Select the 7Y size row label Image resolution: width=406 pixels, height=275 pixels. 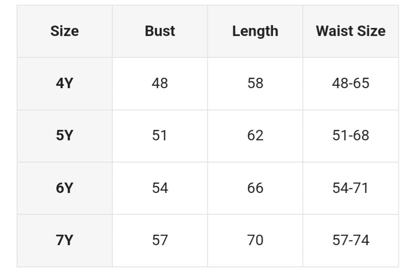(64, 240)
